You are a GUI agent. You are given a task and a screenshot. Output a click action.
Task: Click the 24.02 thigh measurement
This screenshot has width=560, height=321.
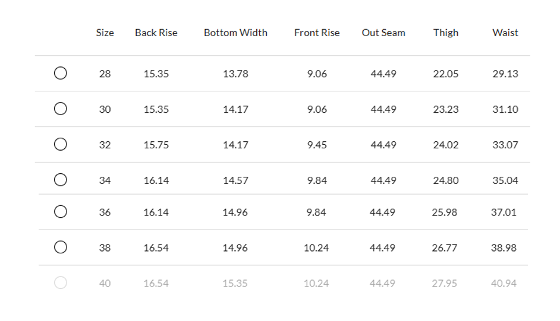pos(446,145)
